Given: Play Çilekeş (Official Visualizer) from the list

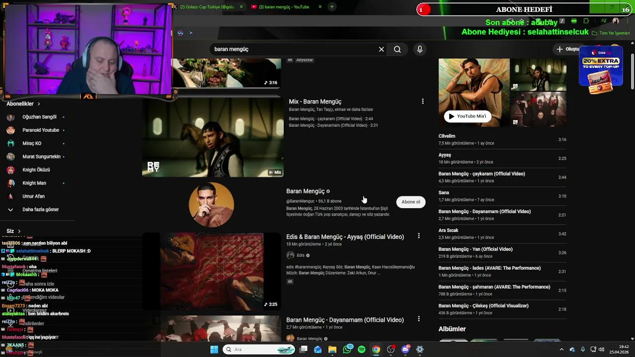Looking at the screenshot, I should click(502, 309).
